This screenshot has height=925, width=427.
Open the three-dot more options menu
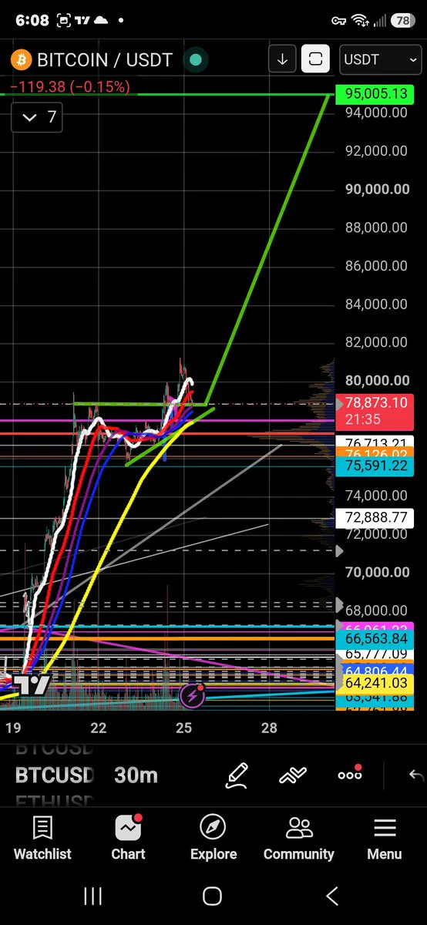(x=350, y=774)
